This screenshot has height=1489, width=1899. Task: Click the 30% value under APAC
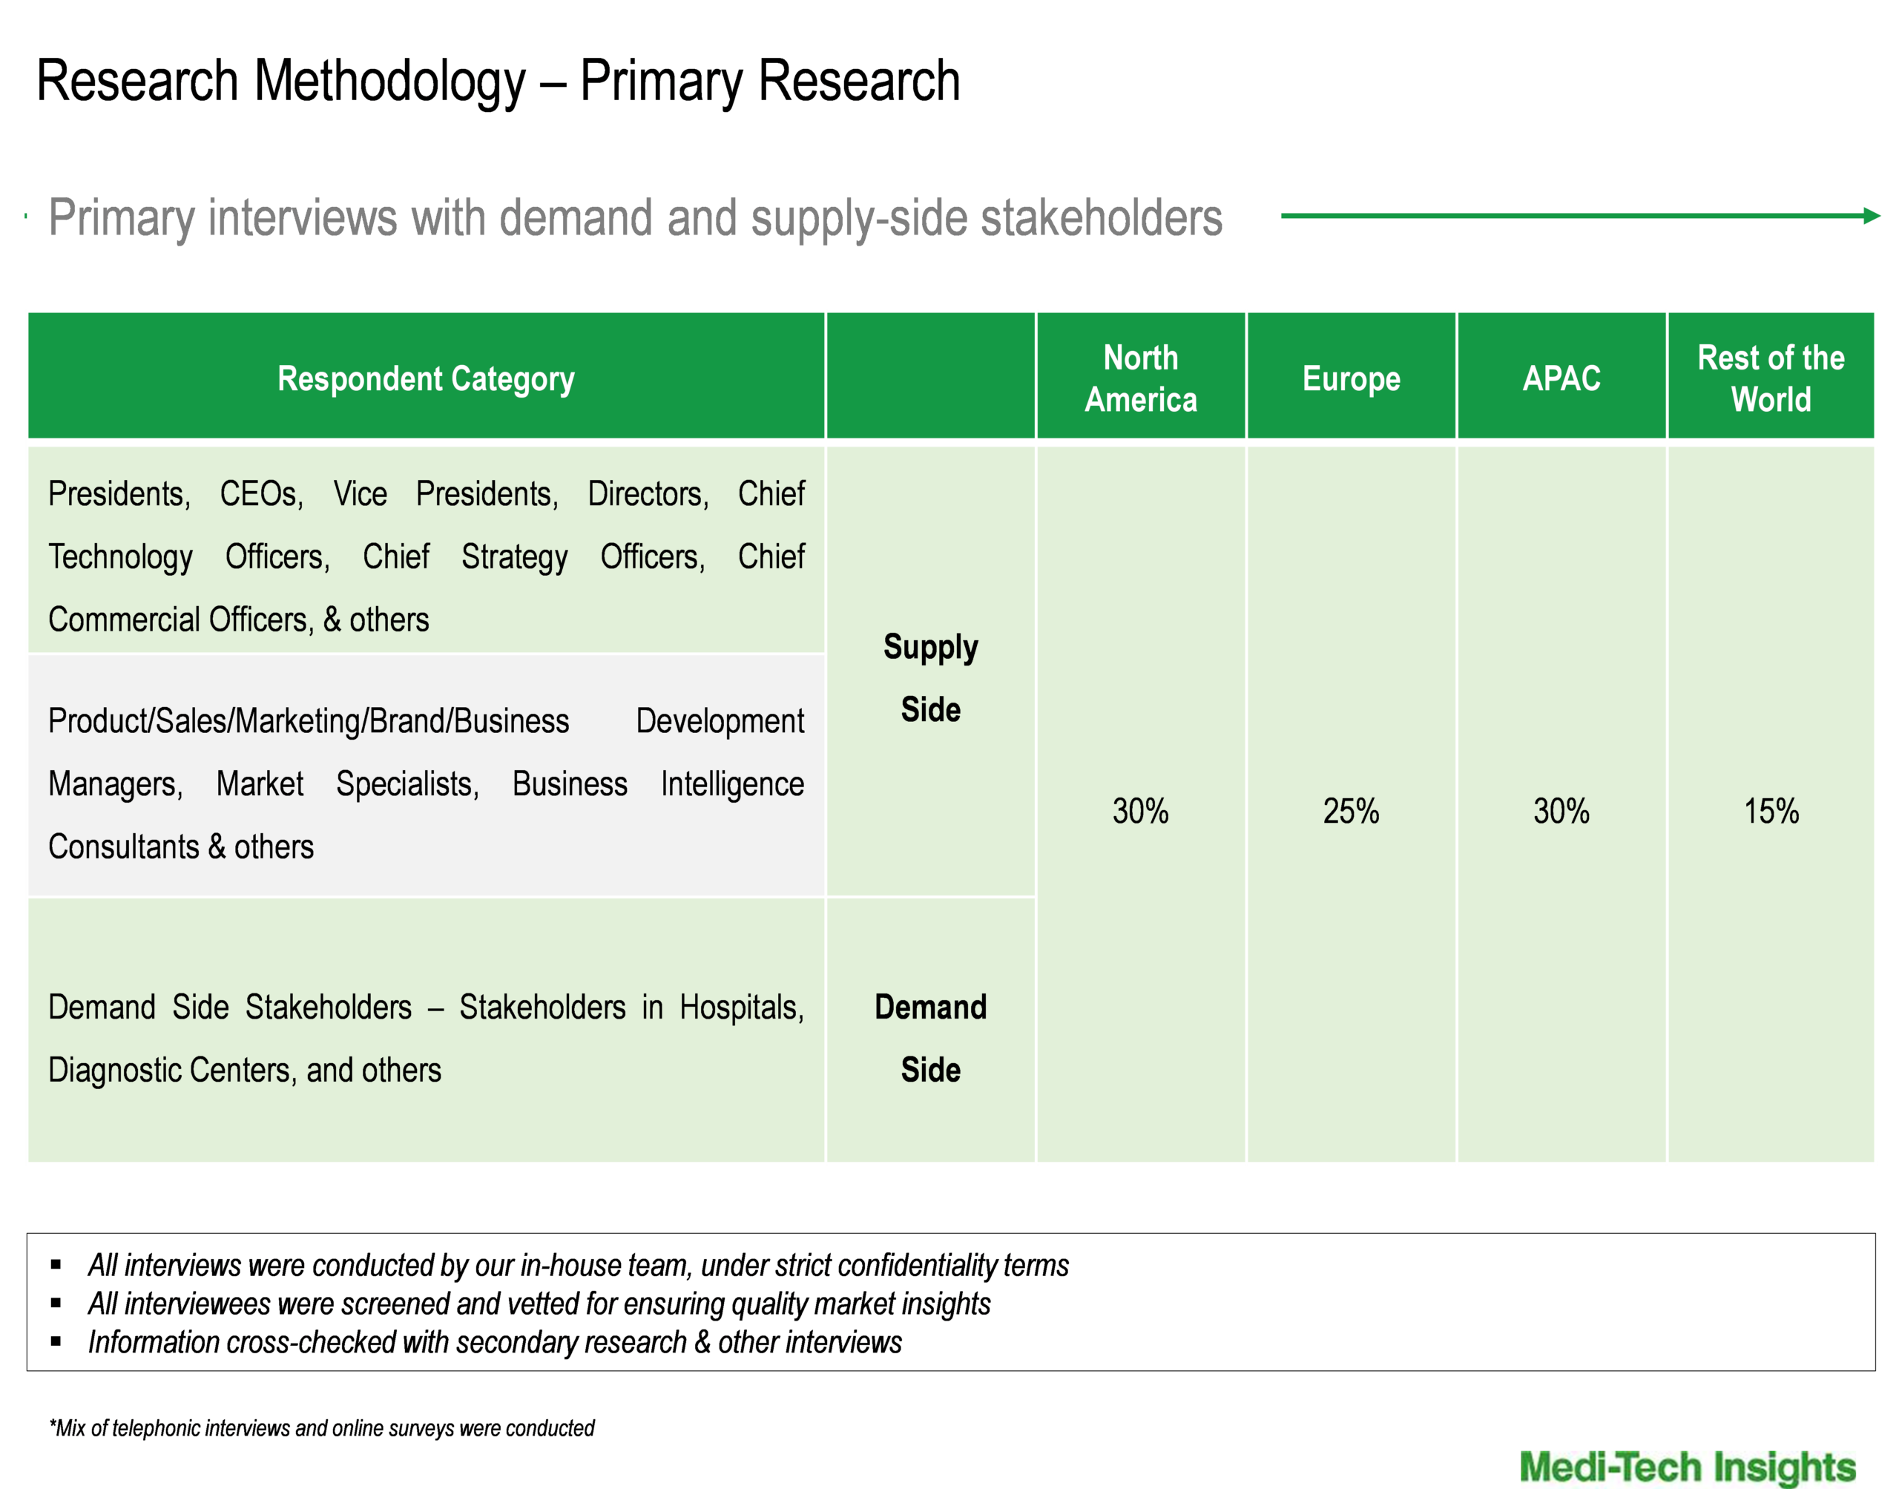(1561, 811)
